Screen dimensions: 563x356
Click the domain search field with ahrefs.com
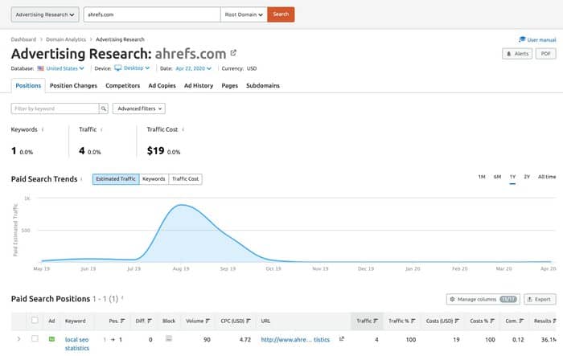click(152, 14)
